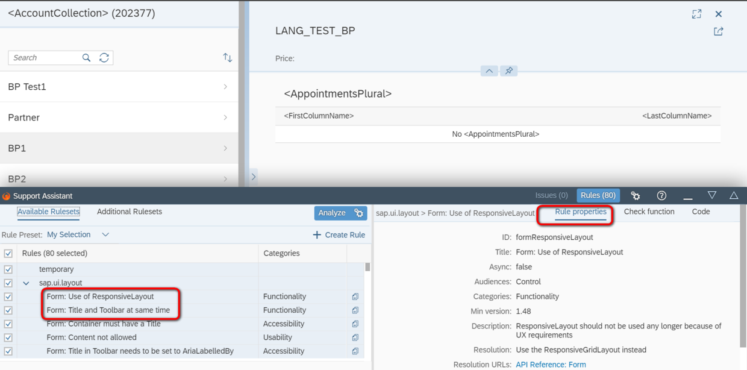This screenshot has width=747, height=370.
Task: Switch to Available Rulesets tab
Action: 48,212
